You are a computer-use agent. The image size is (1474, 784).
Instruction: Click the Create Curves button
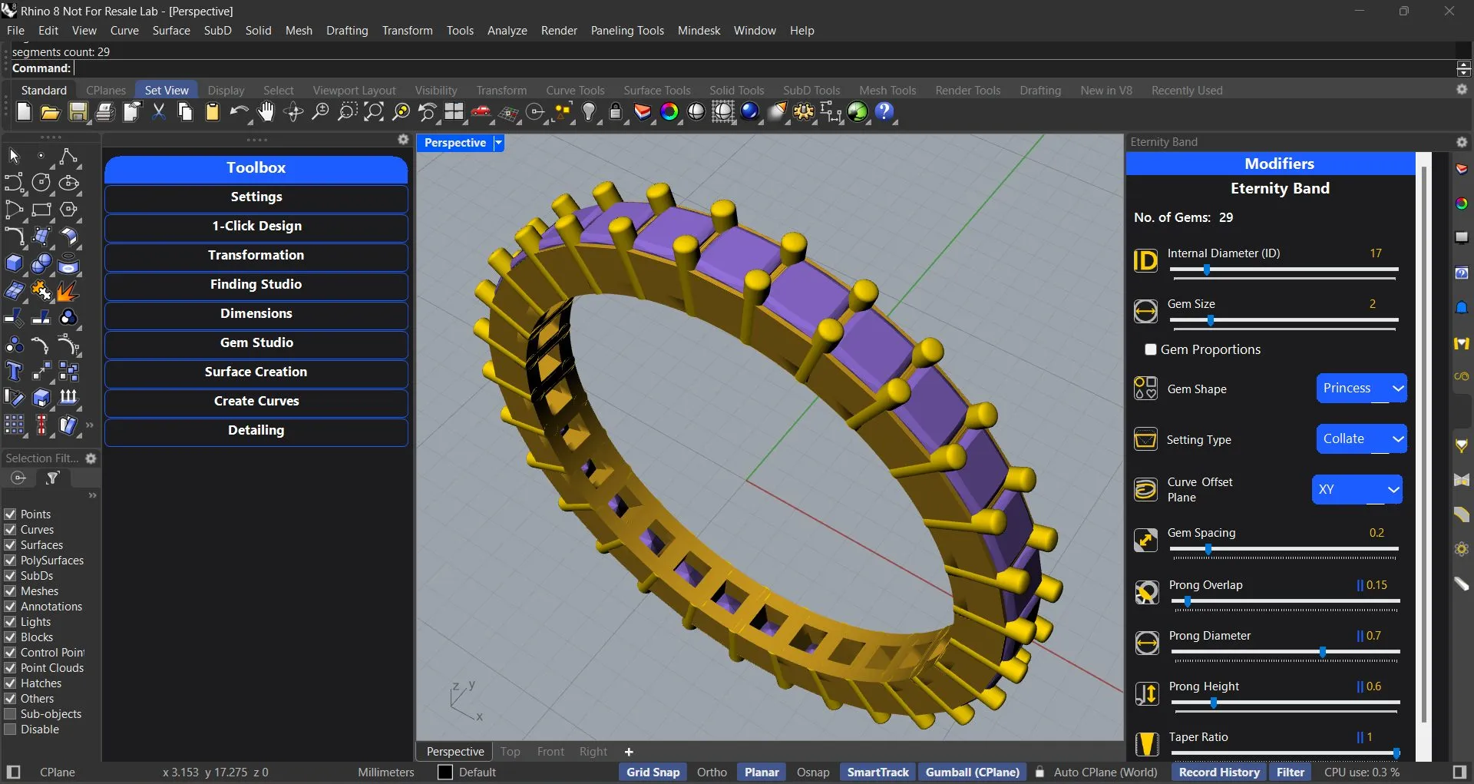coord(256,401)
